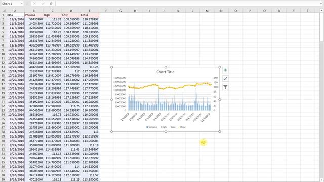Select column A header

coord(15,11)
